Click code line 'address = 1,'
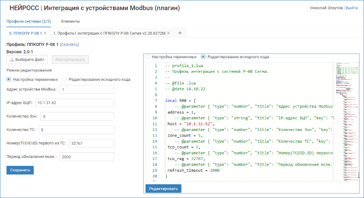This screenshot has height=198, width=364. 182,112
